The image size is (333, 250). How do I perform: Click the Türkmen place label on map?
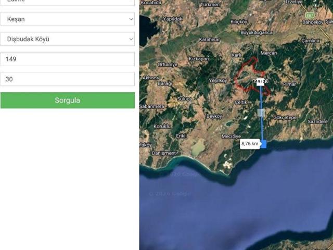click(x=210, y=5)
